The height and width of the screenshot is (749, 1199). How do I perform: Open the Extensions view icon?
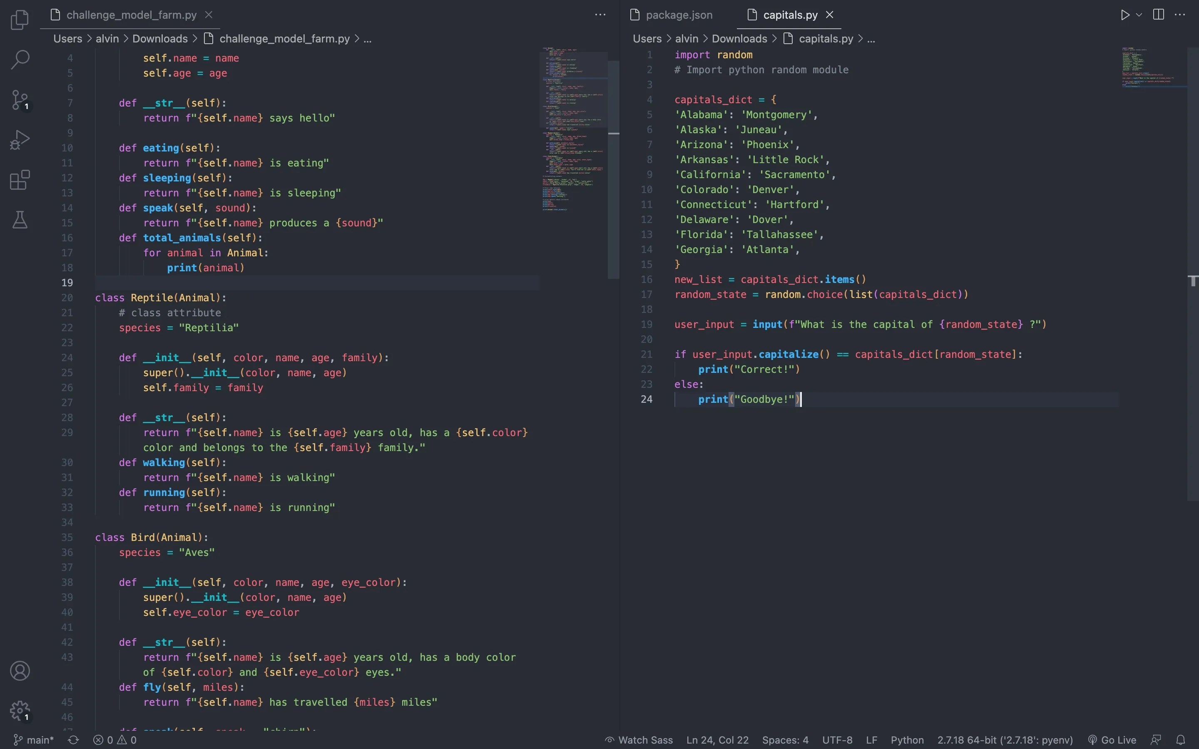coord(20,180)
